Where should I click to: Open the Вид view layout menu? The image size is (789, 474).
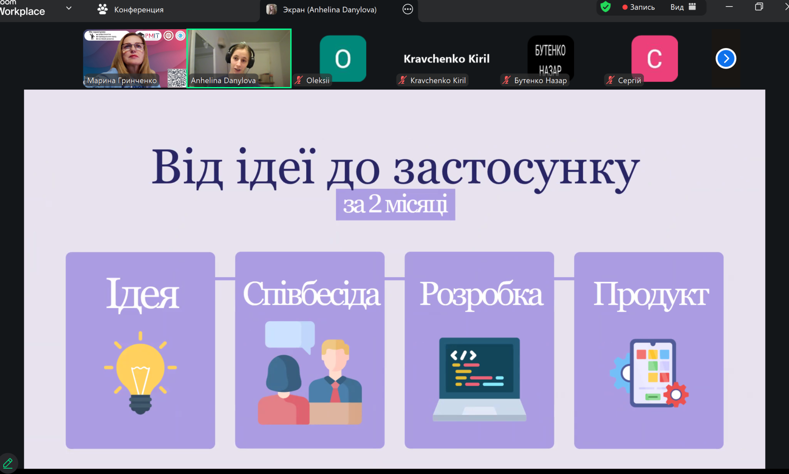(x=683, y=7)
